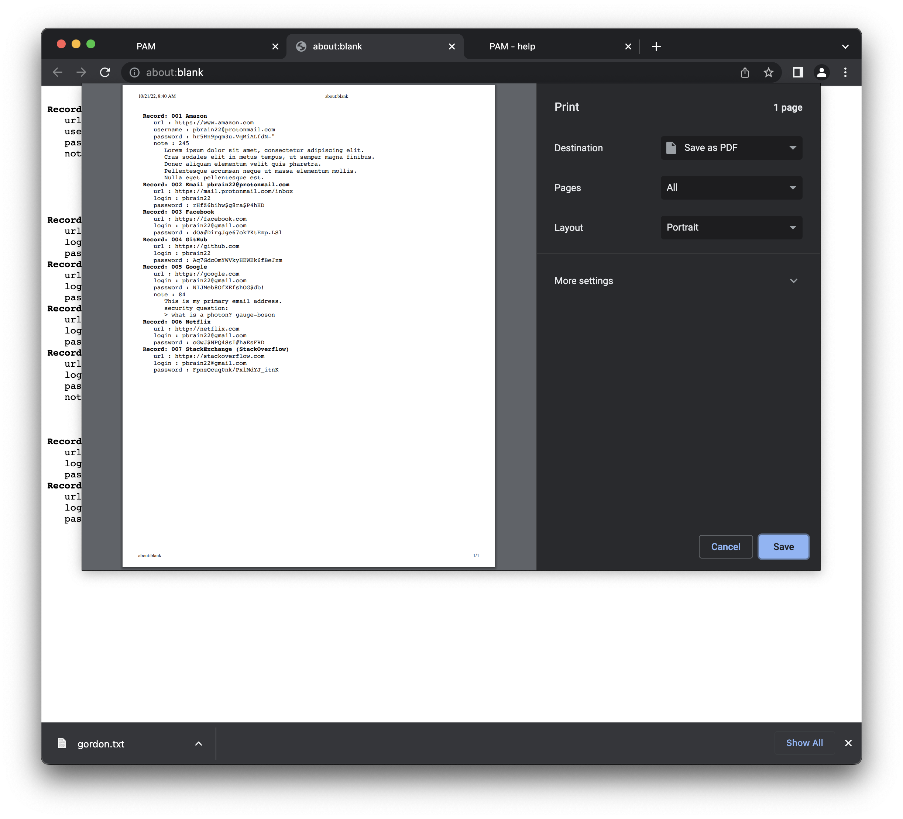Viewport: 903px width, 819px height.
Task: Click the red close window button
Action: point(61,44)
